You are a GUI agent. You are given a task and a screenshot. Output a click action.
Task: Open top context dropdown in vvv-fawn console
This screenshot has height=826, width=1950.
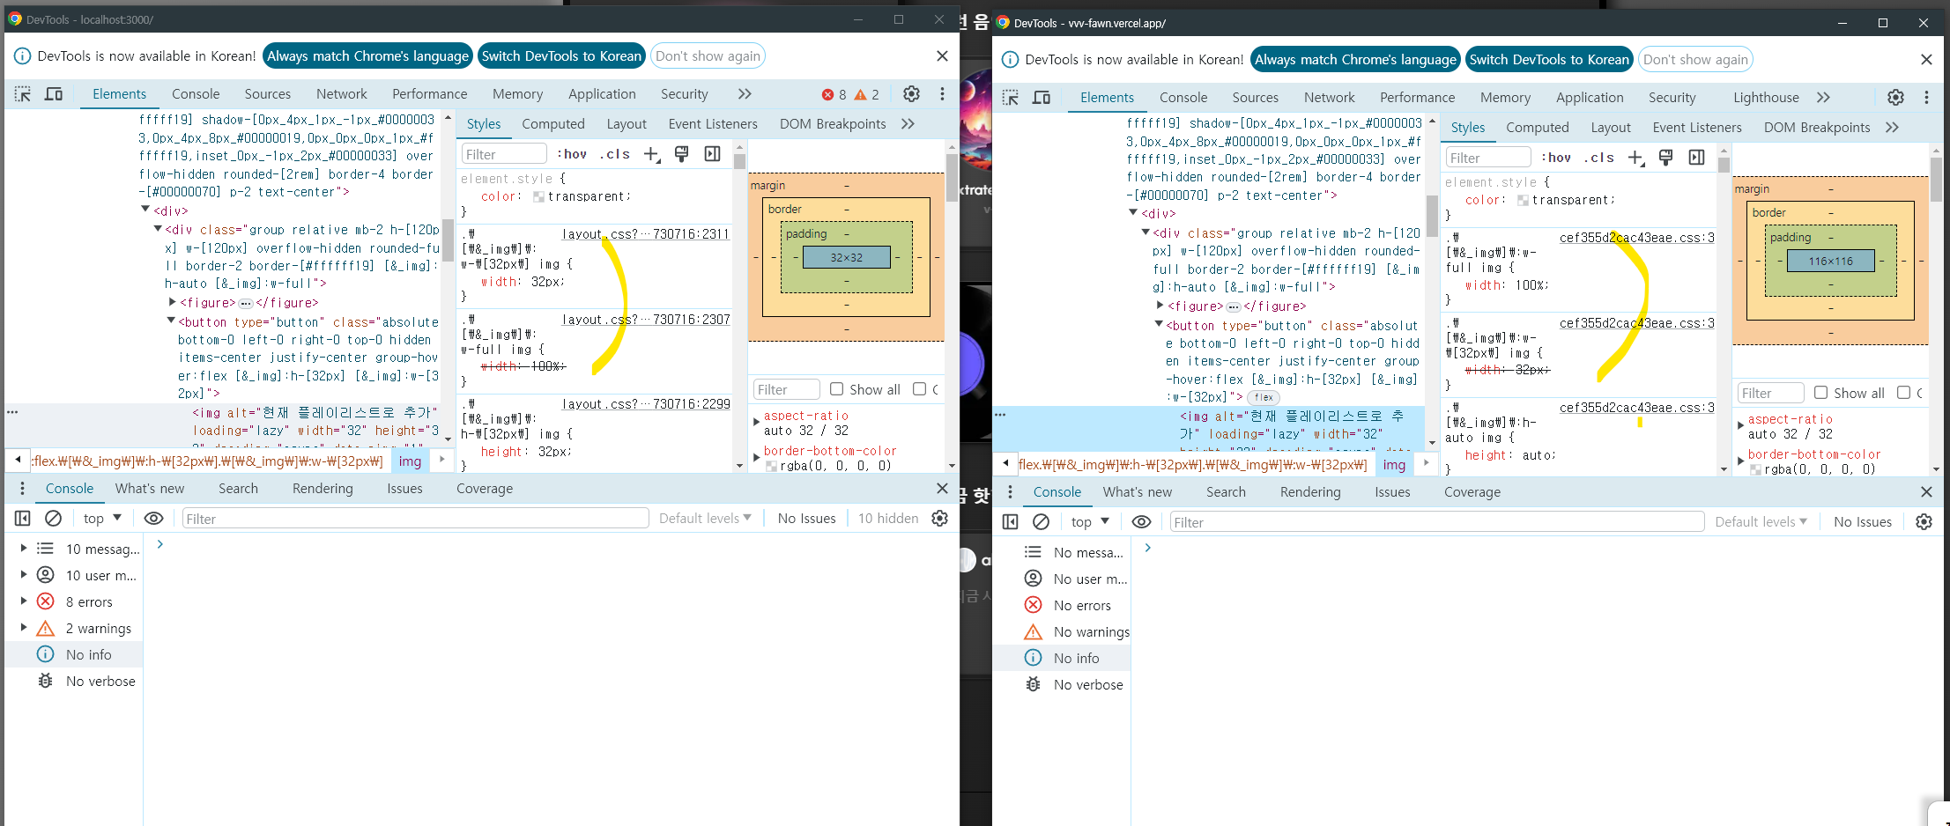pyautogui.click(x=1090, y=522)
